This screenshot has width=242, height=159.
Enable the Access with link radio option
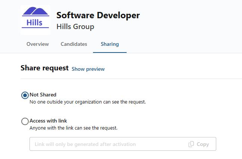coord(25,121)
